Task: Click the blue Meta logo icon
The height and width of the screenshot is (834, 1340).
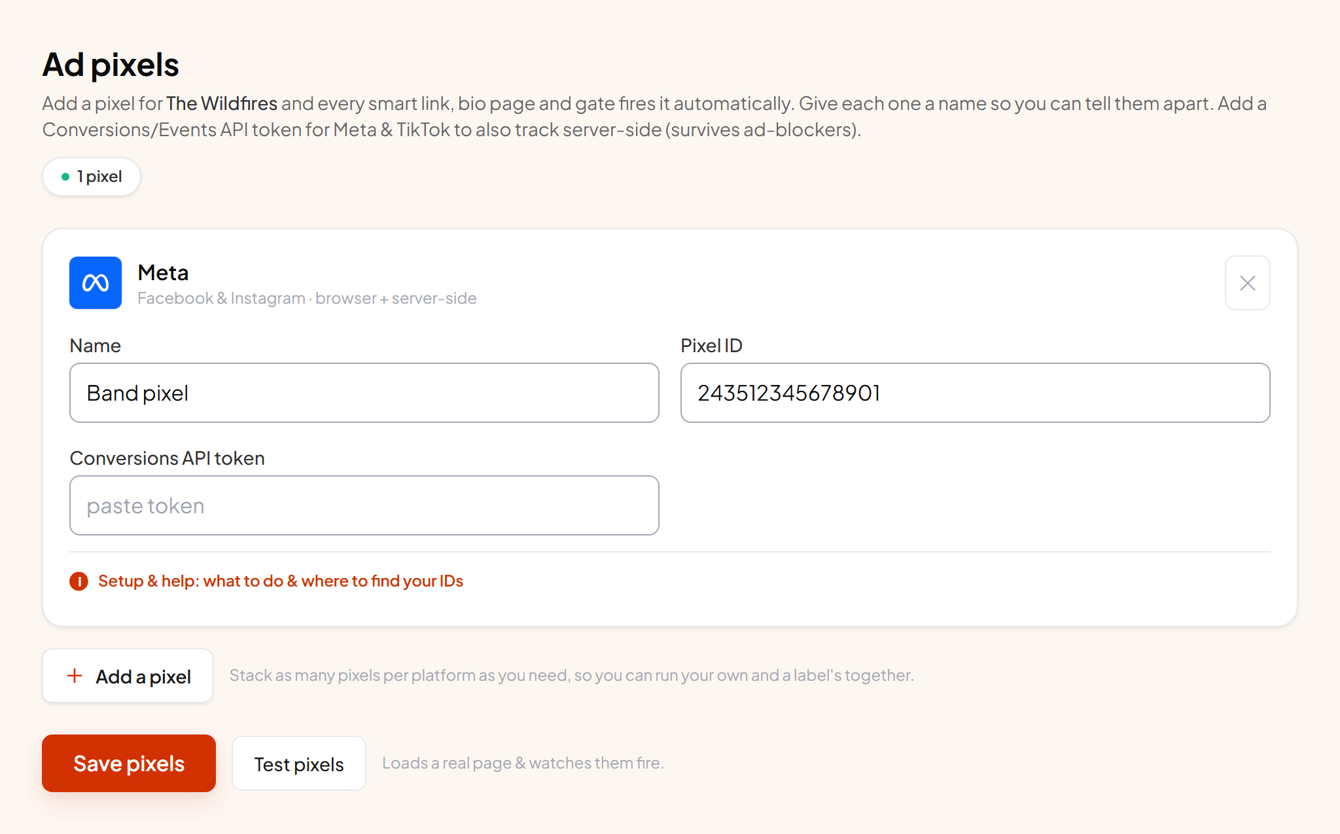Action: click(96, 283)
